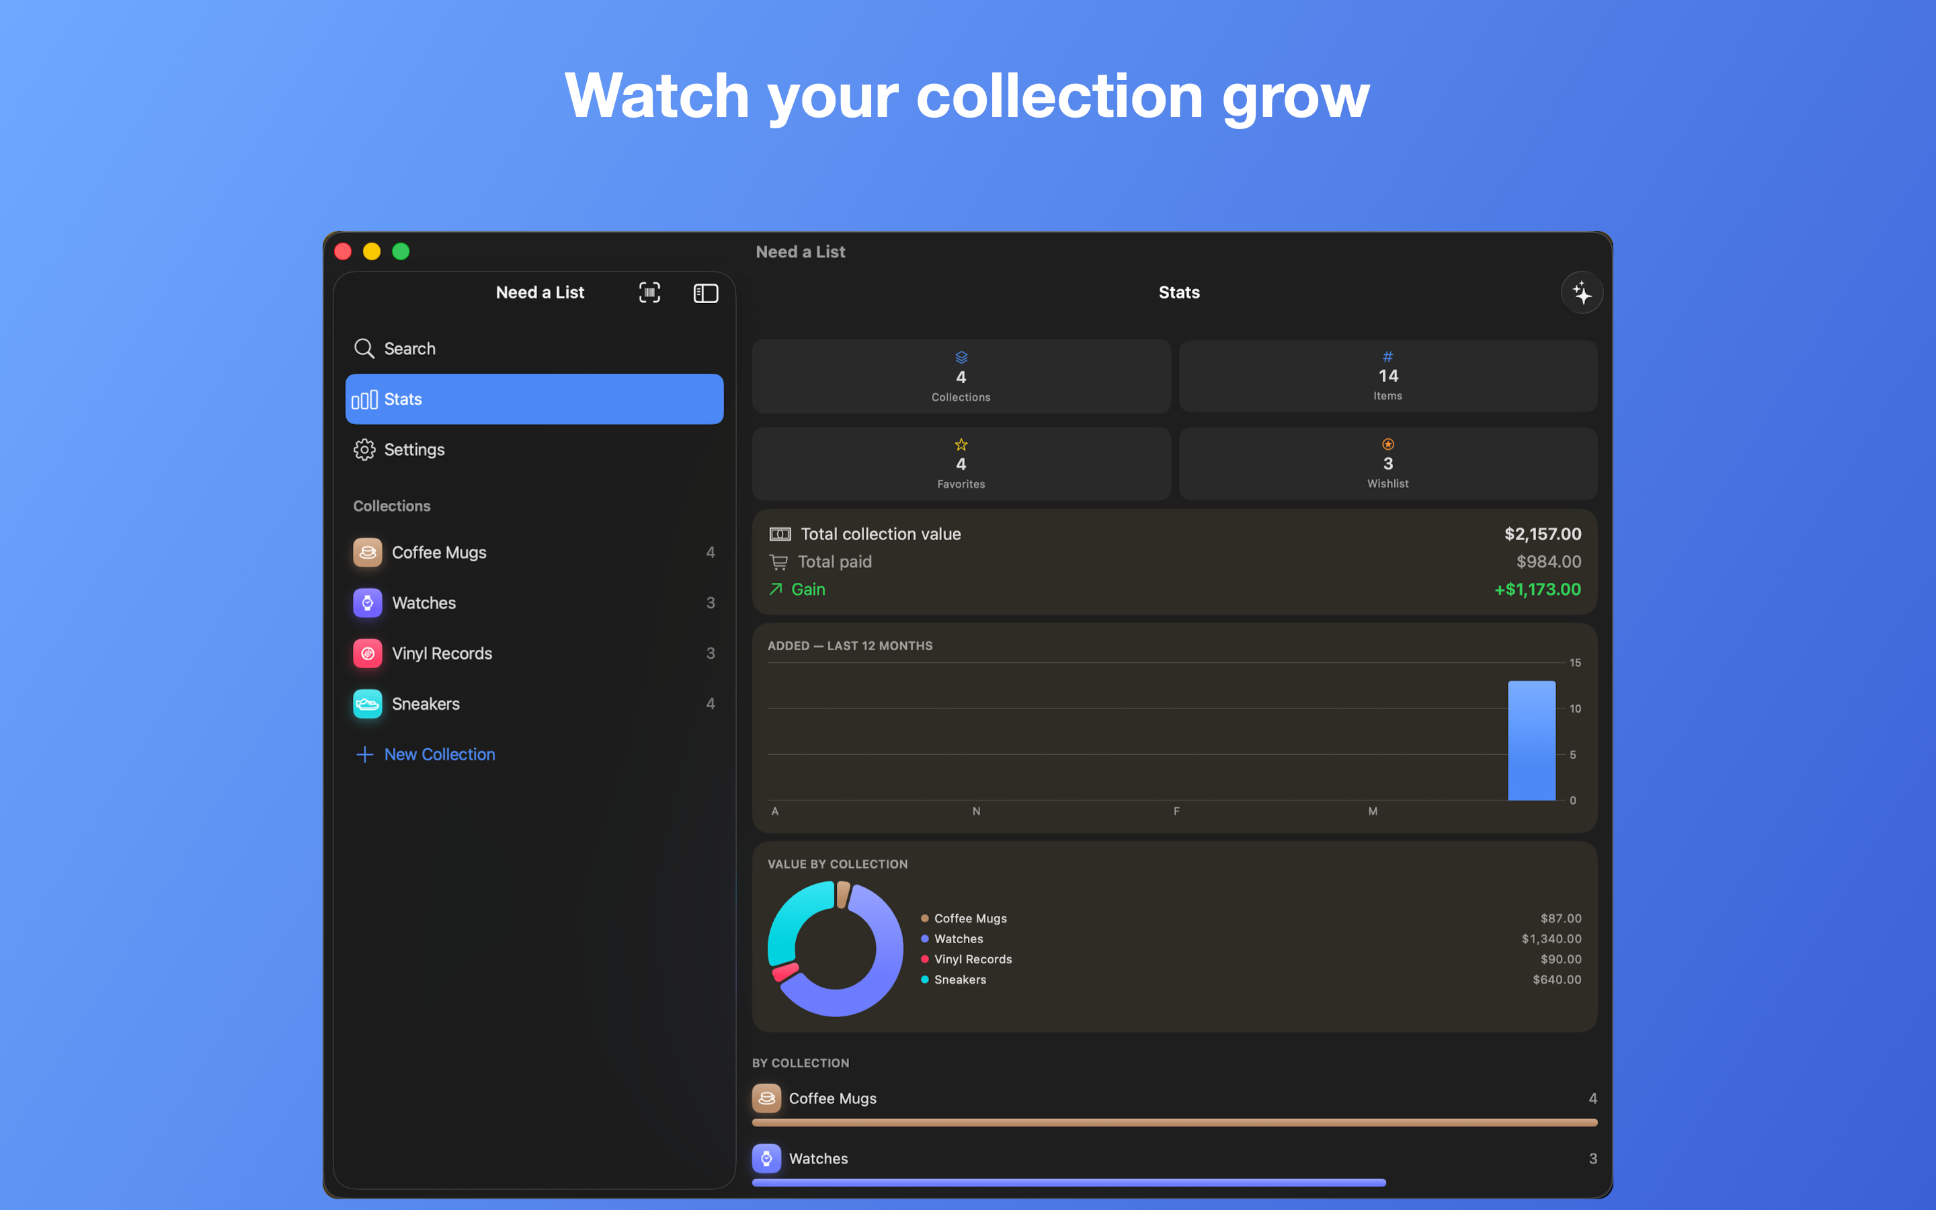Open the Sneakers collection
Screen dimensions: 1936x1210
pyautogui.click(x=534, y=703)
